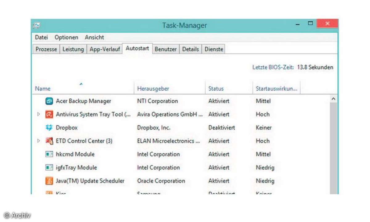Click the Avira Operations GmbH publisher cell
The width and height of the screenshot is (370, 222).
click(x=170, y=114)
